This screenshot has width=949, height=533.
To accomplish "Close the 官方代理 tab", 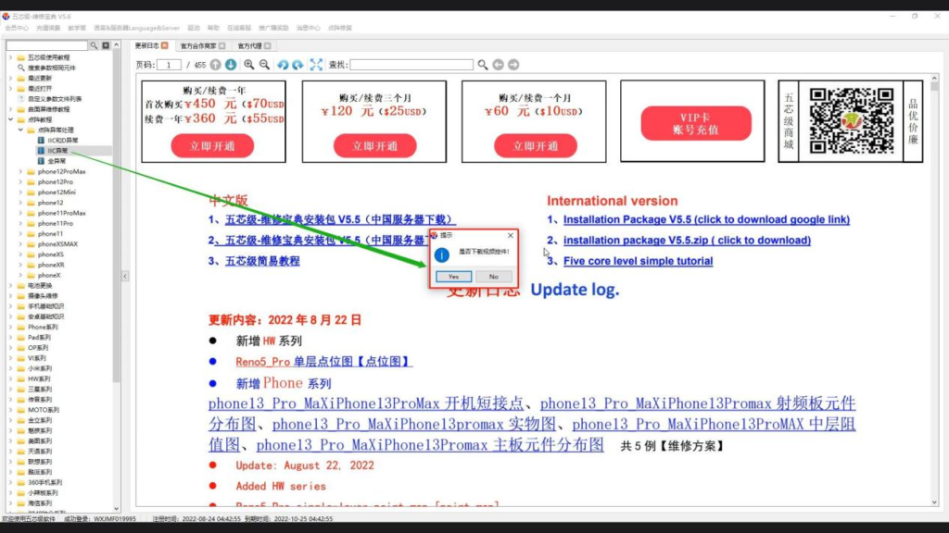I will (x=268, y=46).
